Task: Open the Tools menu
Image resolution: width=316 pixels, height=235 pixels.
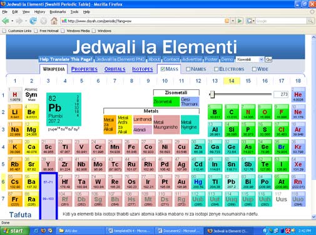Action: 74,12
